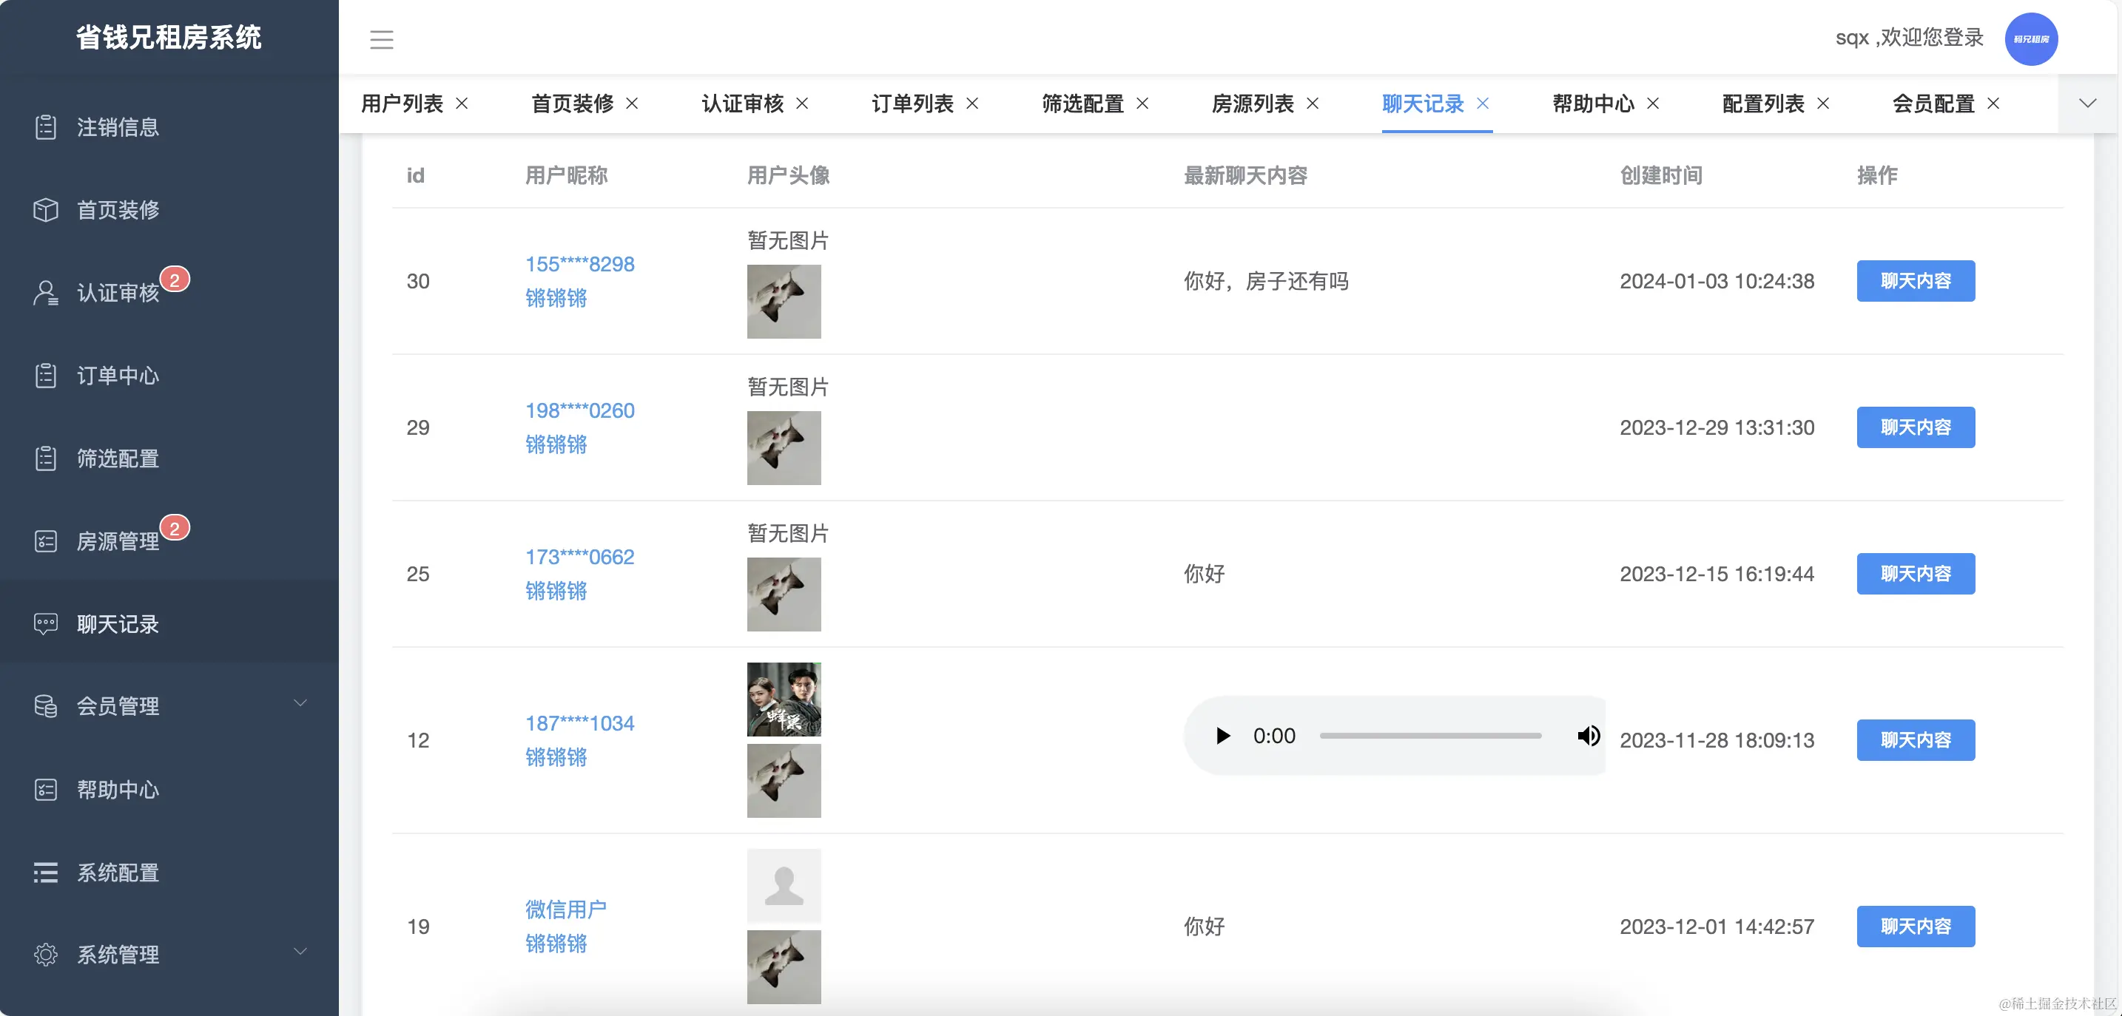Toggle the 注销信息 sidebar entry
This screenshot has width=2122, height=1016.
click(x=116, y=128)
